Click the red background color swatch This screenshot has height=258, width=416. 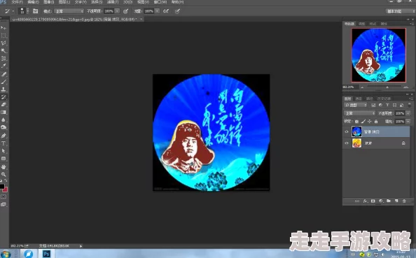pyautogui.click(x=6, y=189)
